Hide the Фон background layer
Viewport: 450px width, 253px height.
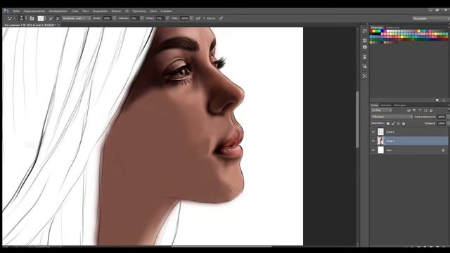[x=373, y=150]
